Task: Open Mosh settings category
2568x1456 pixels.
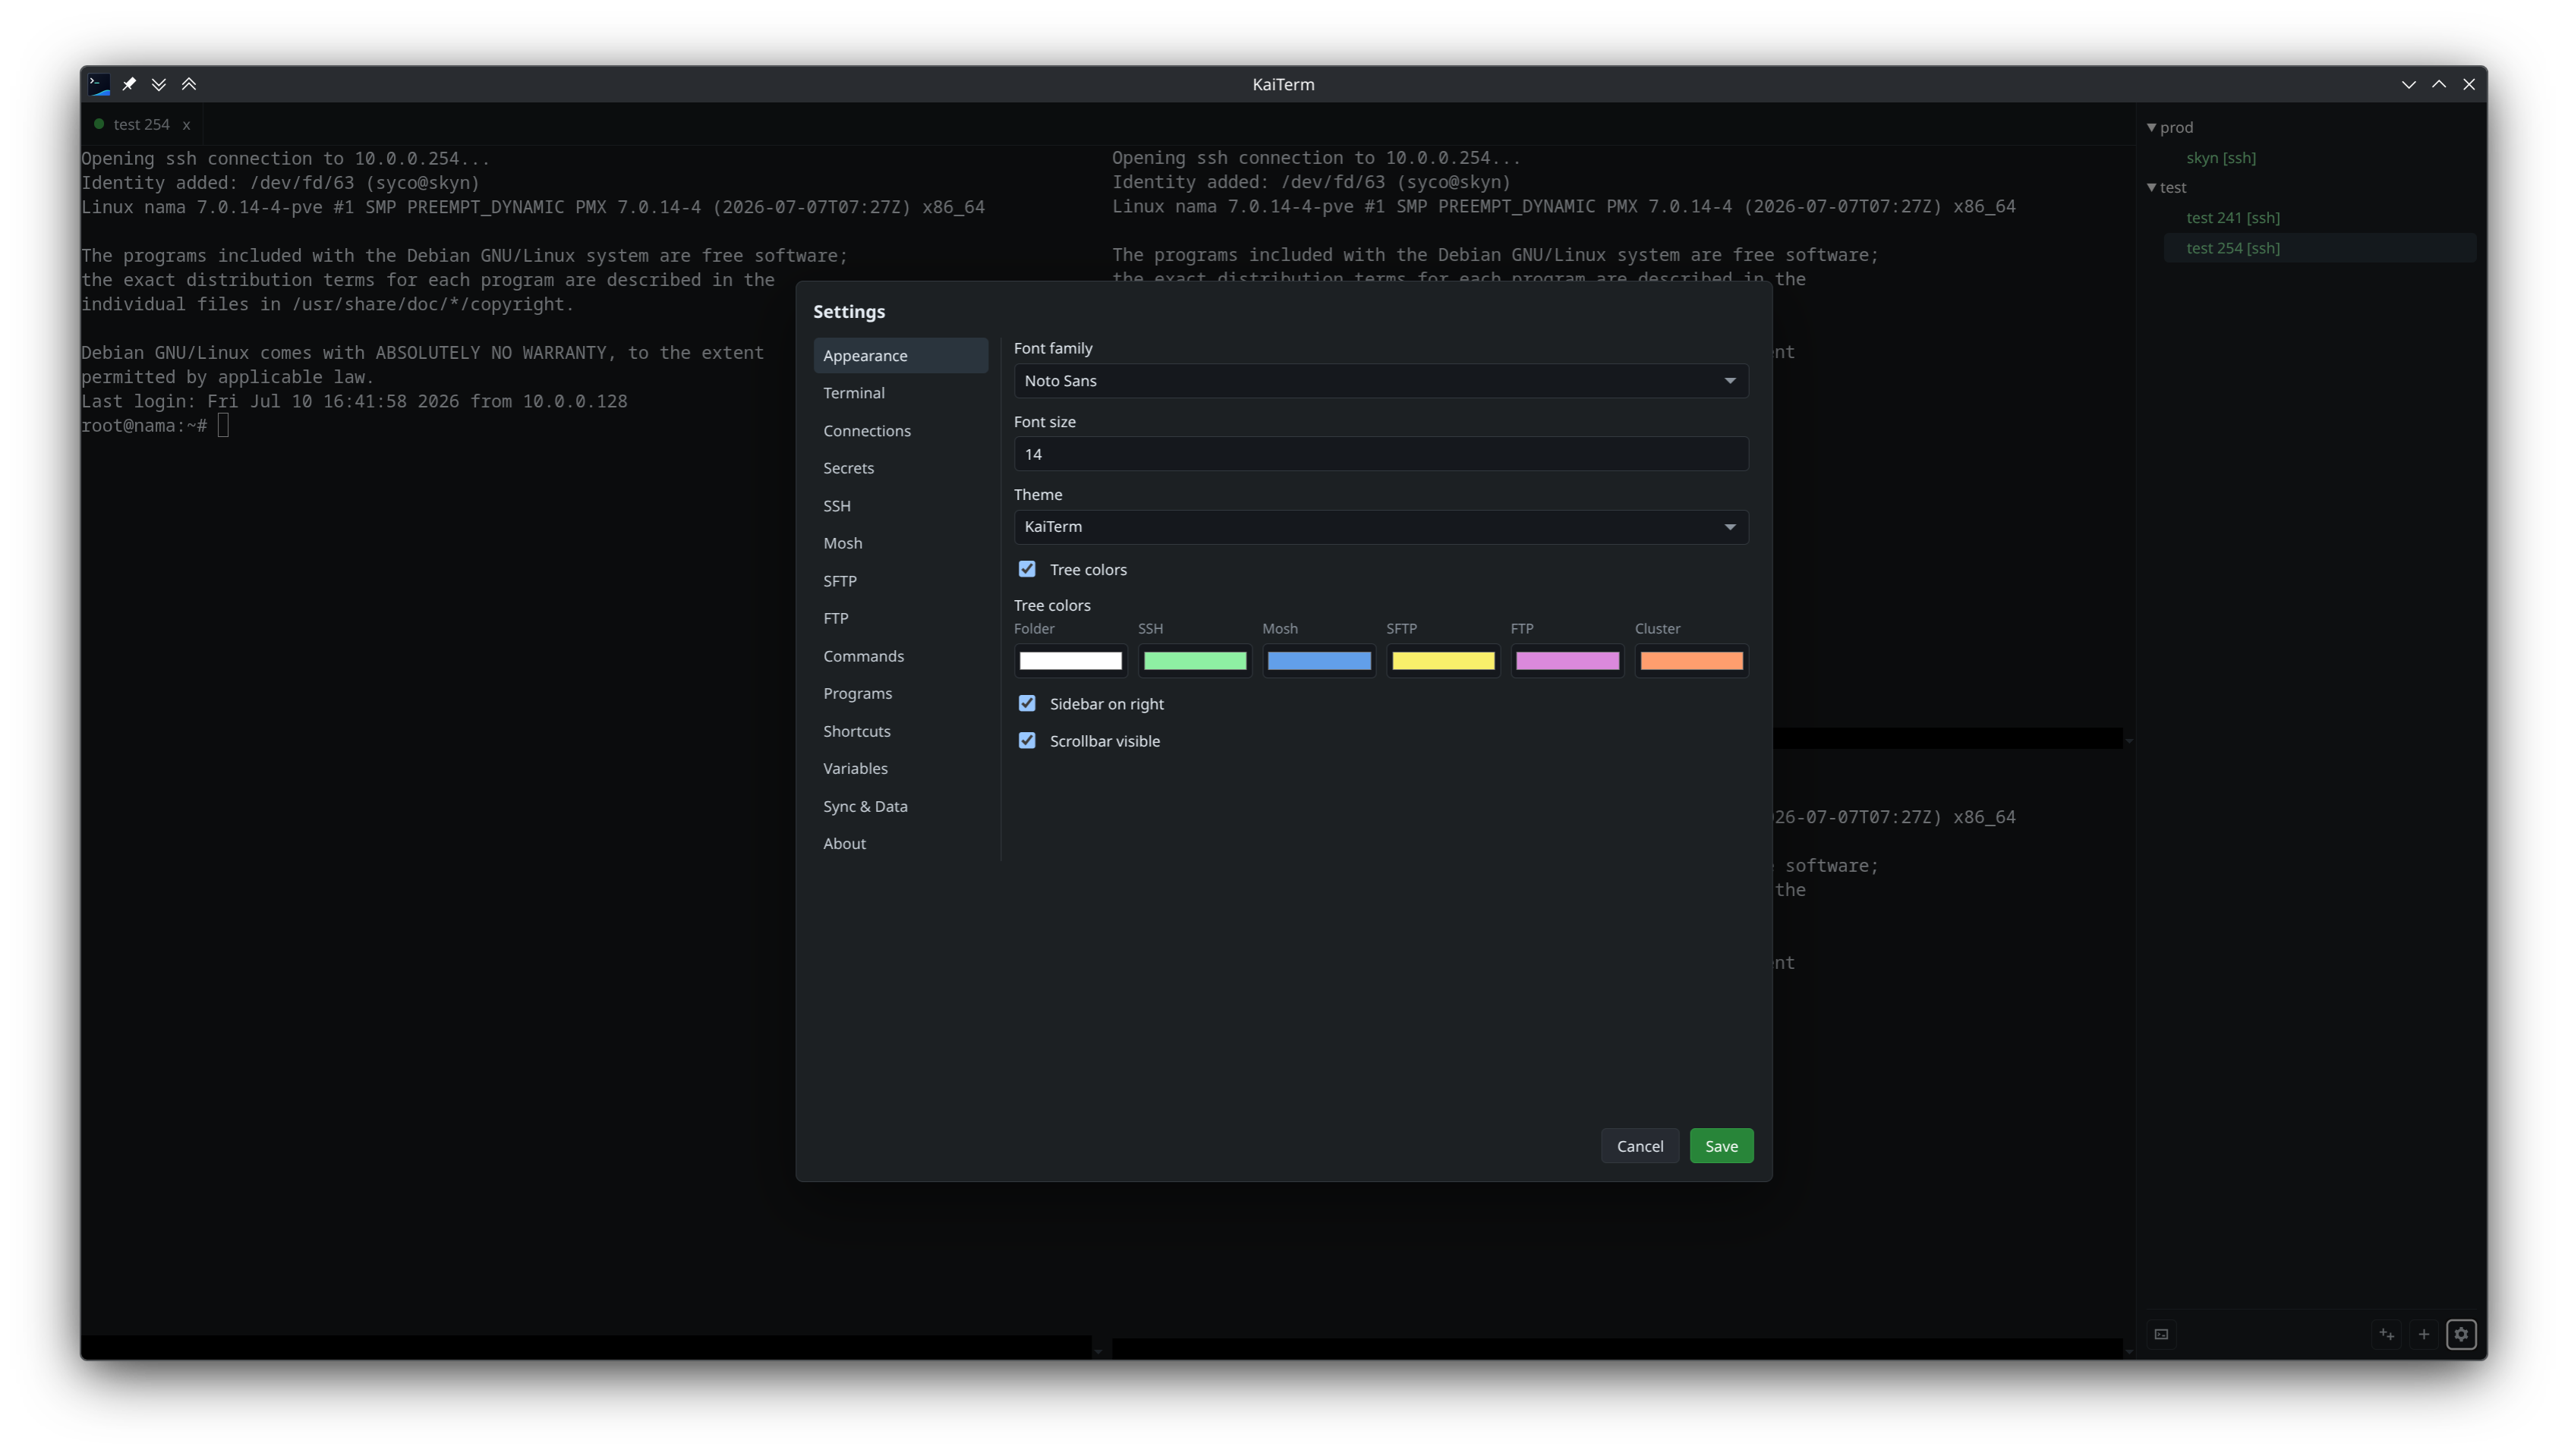Action: [x=900, y=543]
